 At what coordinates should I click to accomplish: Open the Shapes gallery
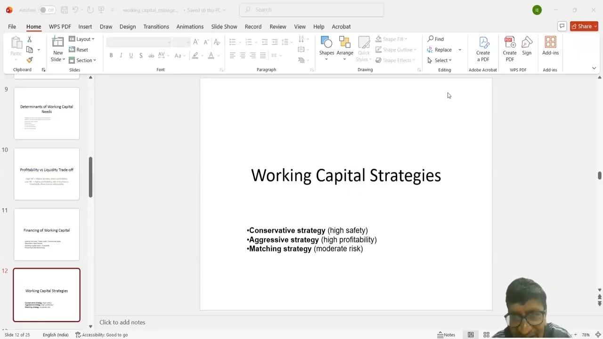[x=326, y=48]
